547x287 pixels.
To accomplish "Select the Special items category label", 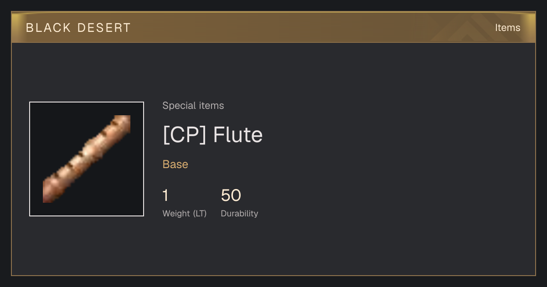I will click(193, 106).
